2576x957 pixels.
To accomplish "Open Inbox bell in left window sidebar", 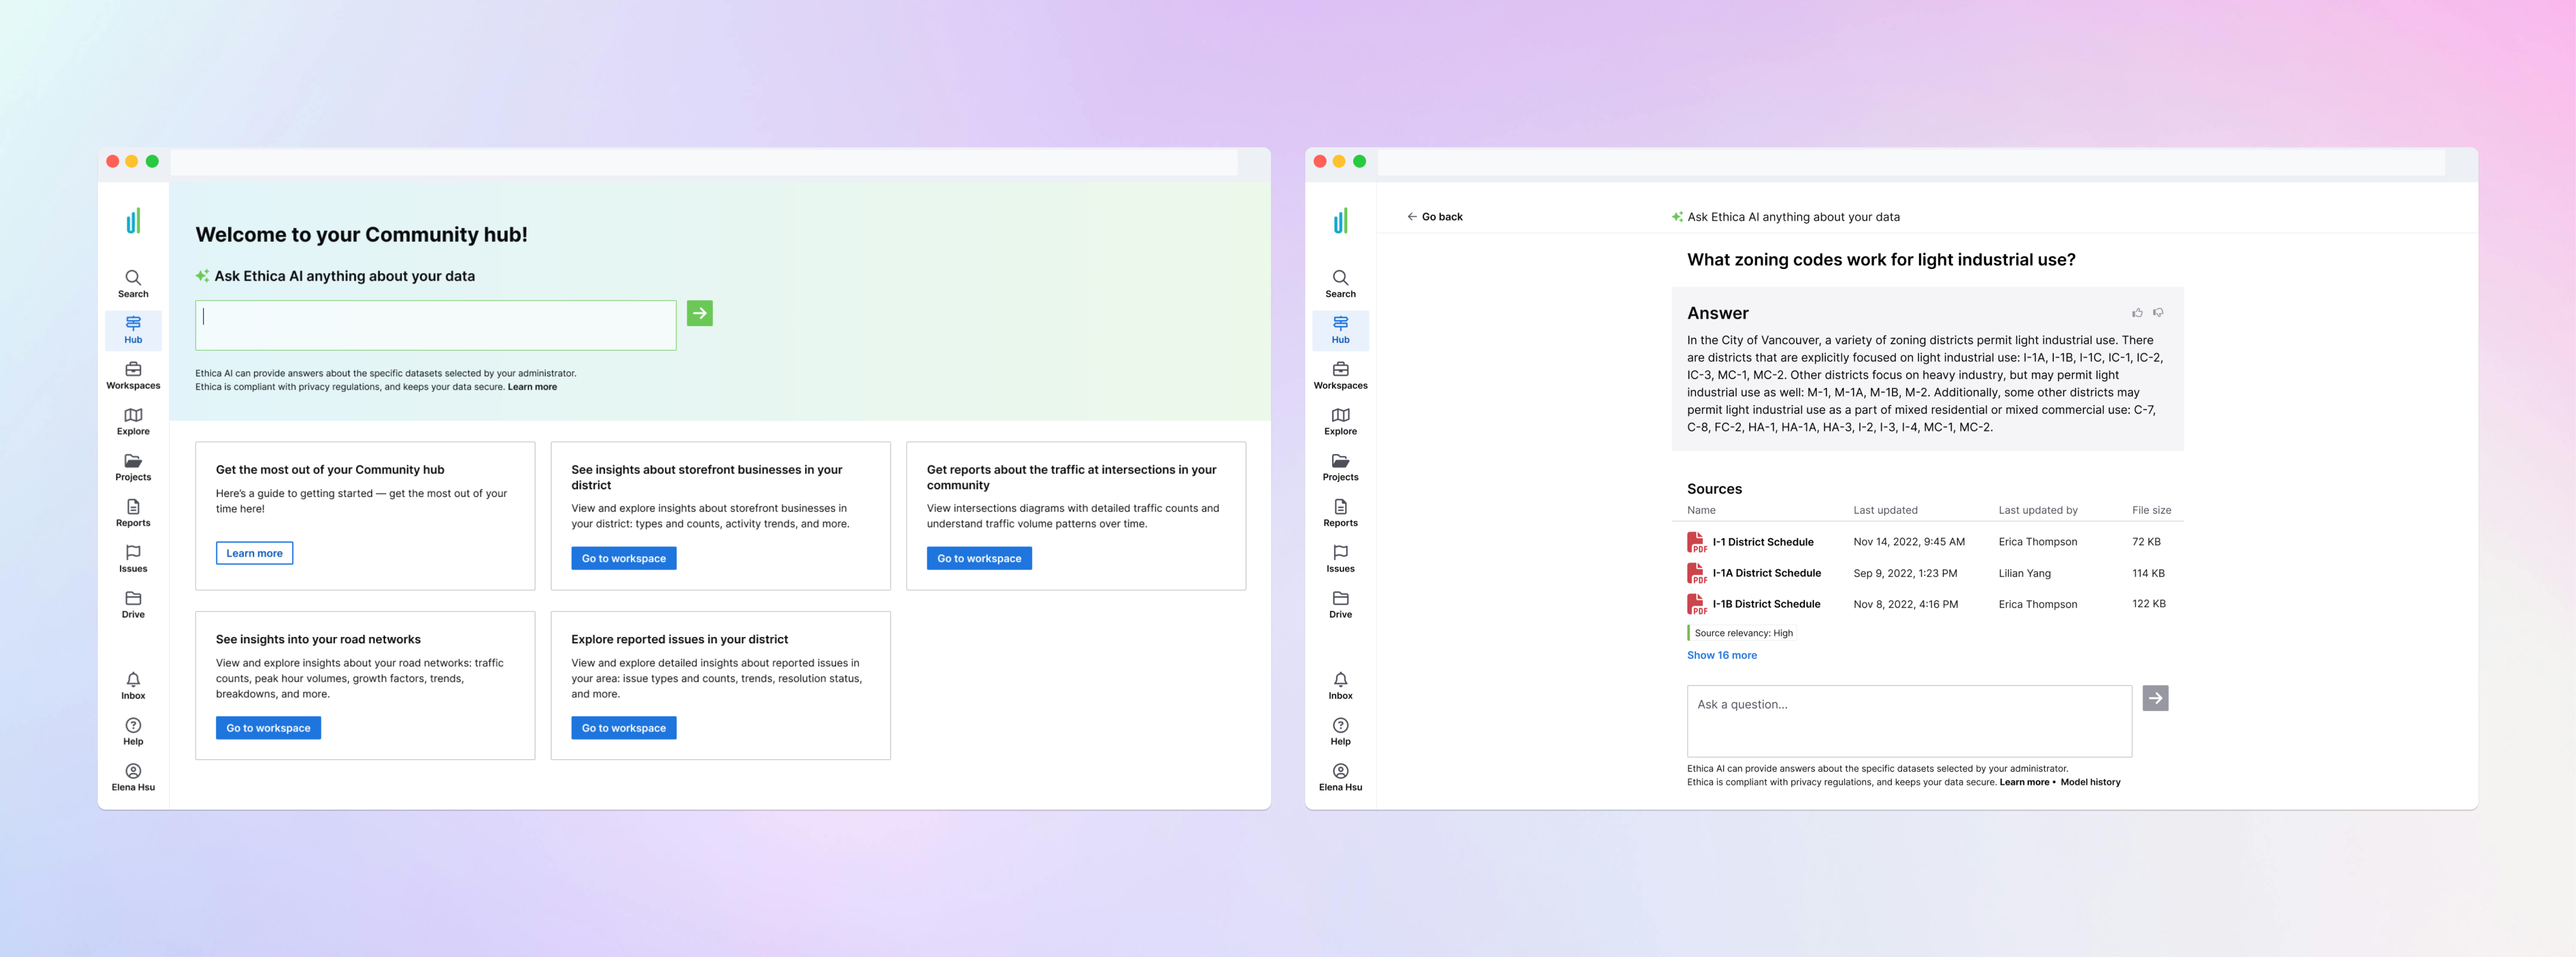I will pyautogui.click(x=133, y=686).
